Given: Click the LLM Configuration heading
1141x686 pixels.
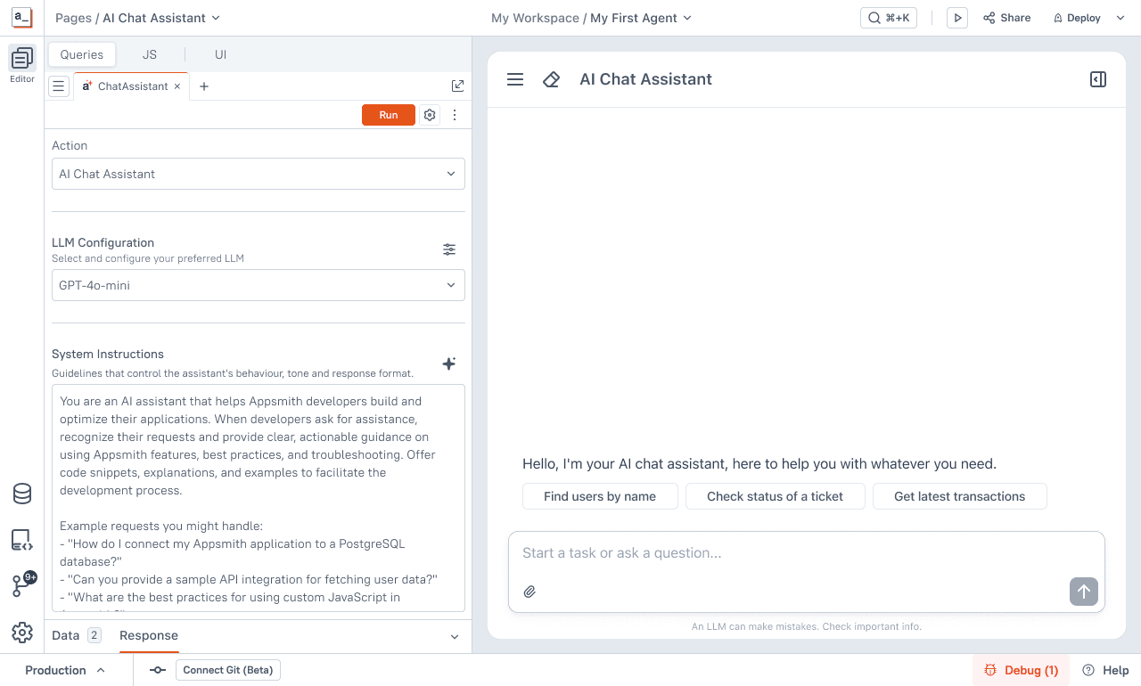Looking at the screenshot, I should click(103, 242).
